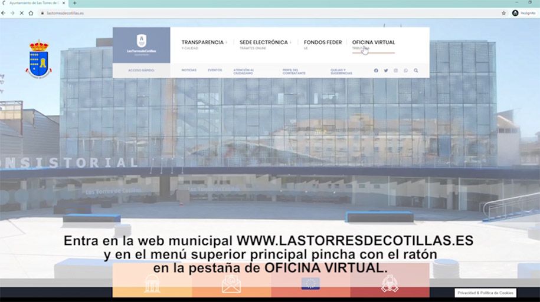Open the Twitter social link icon
The width and height of the screenshot is (540, 302).
click(x=386, y=71)
